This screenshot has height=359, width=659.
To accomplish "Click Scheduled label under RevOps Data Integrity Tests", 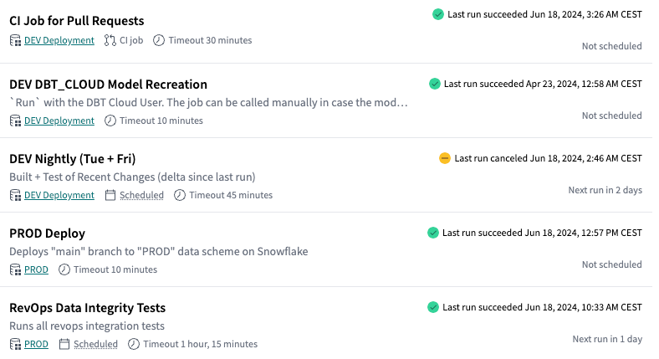I will pyautogui.click(x=95, y=344).
